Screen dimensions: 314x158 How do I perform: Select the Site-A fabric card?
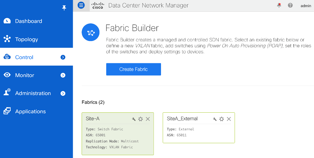(118, 134)
